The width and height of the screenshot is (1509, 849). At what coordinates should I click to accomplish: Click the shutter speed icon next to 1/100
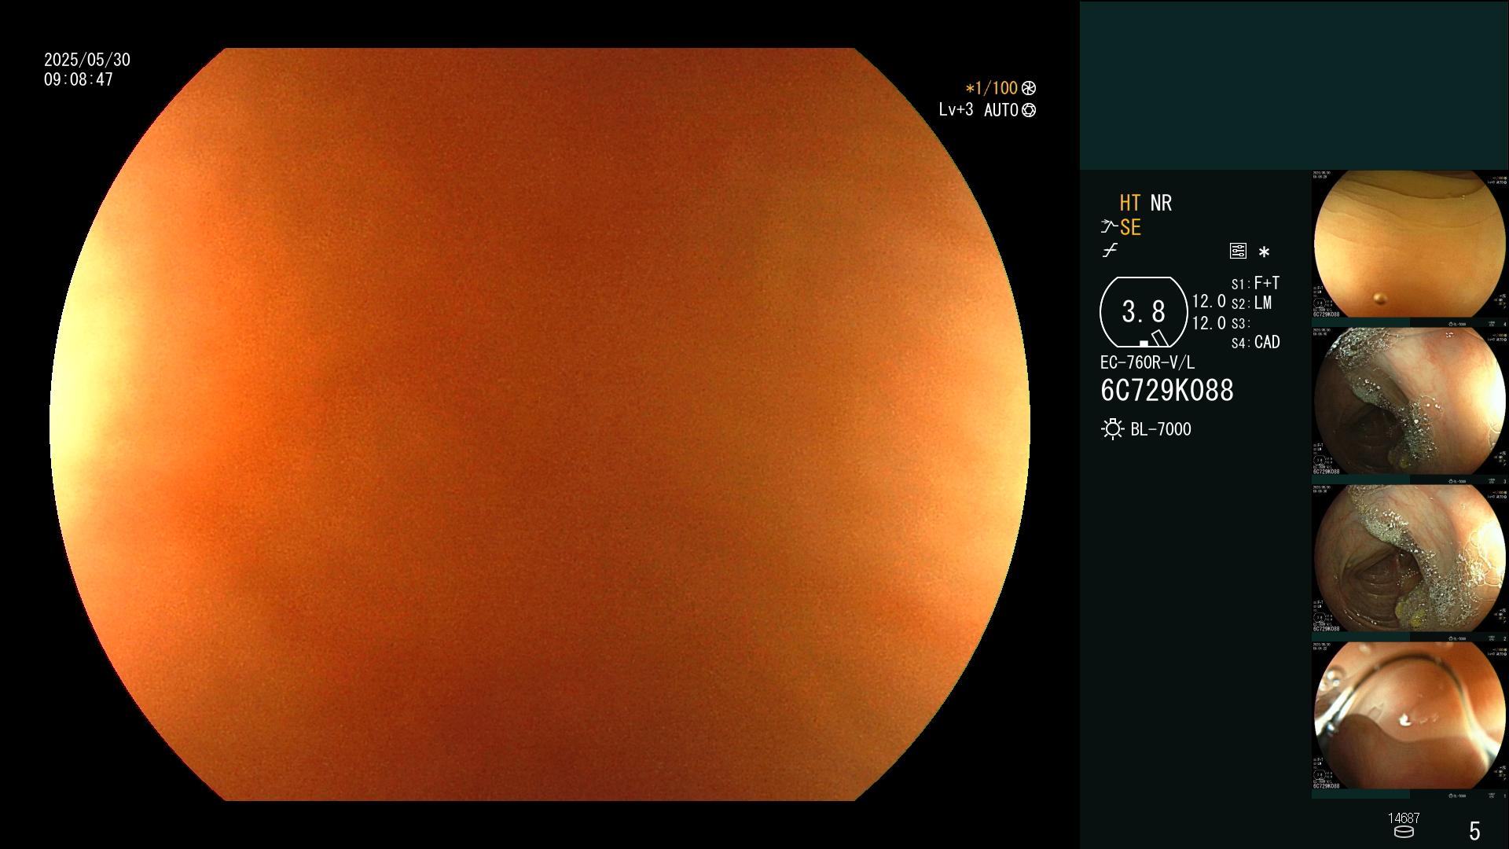[x=1029, y=88]
